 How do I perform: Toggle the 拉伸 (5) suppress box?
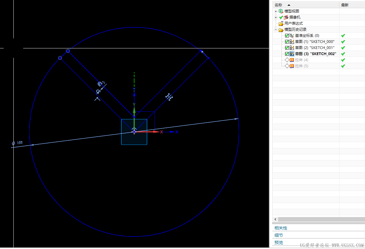pos(287,66)
